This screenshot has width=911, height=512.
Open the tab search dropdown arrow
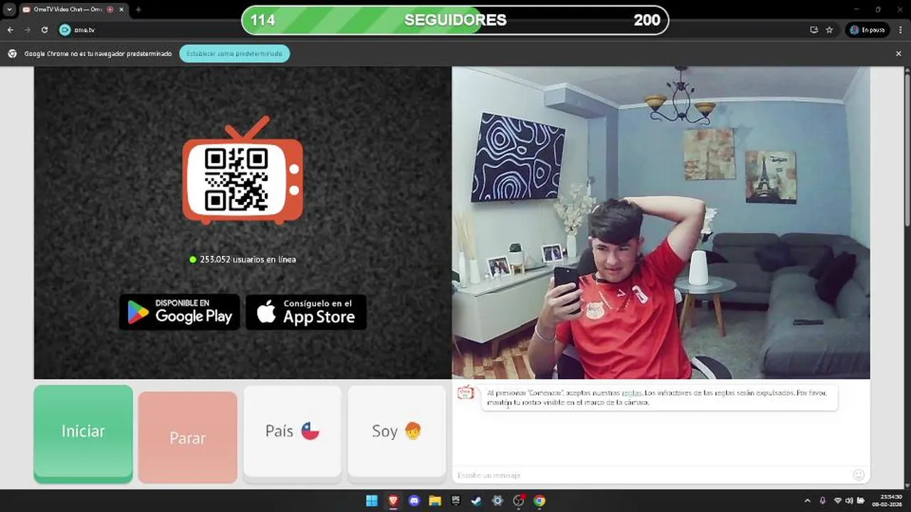coord(9,9)
